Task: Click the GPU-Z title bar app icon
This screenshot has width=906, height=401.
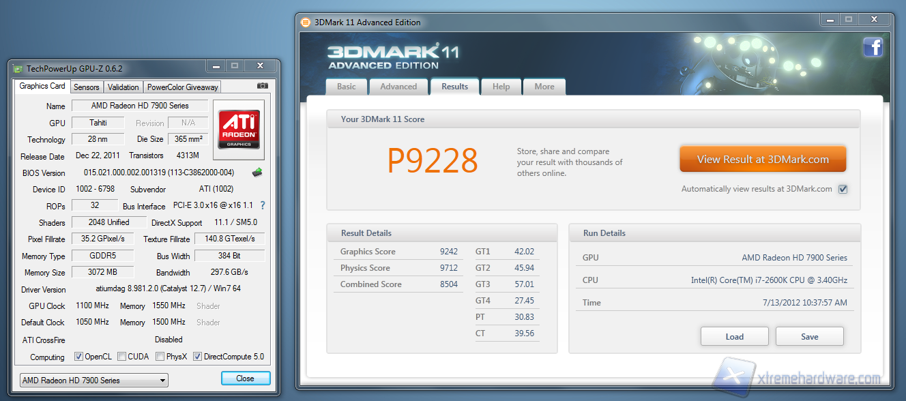Action: (18, 68)
